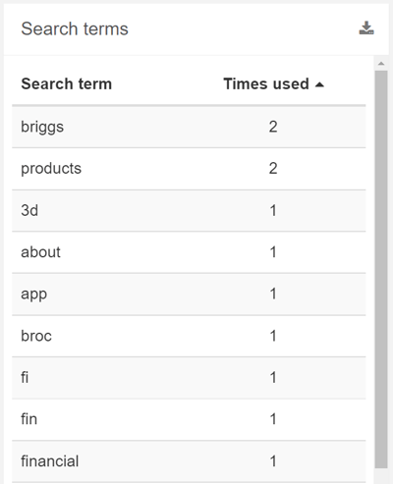Sort table by Times used column

[x=266, y=83]
